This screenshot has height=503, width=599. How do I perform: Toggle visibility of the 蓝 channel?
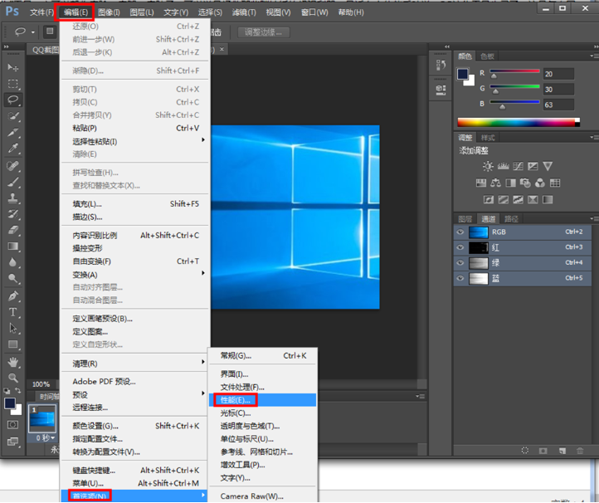460,278
